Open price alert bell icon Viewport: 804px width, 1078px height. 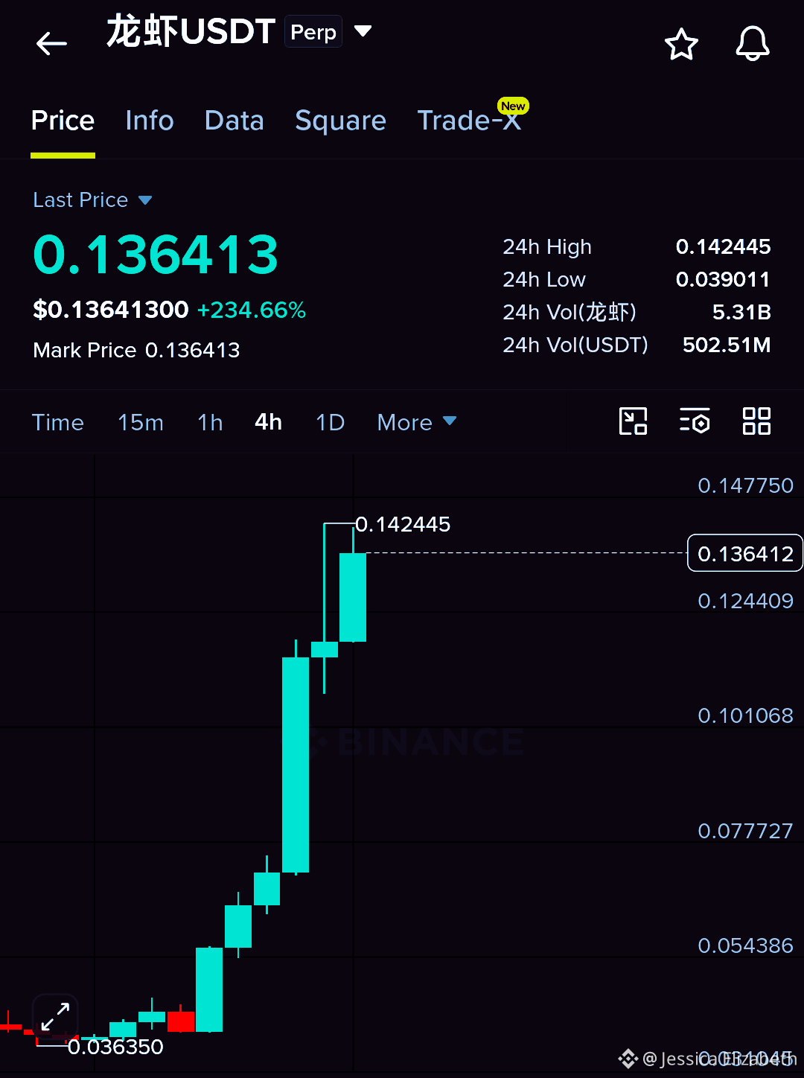click(x=753, y=43)
